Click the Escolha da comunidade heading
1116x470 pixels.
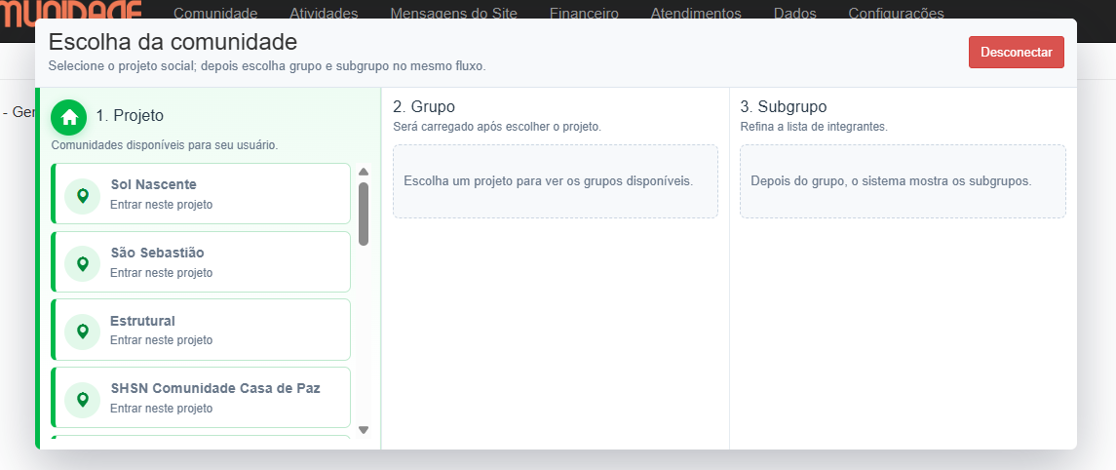(173, 42)
